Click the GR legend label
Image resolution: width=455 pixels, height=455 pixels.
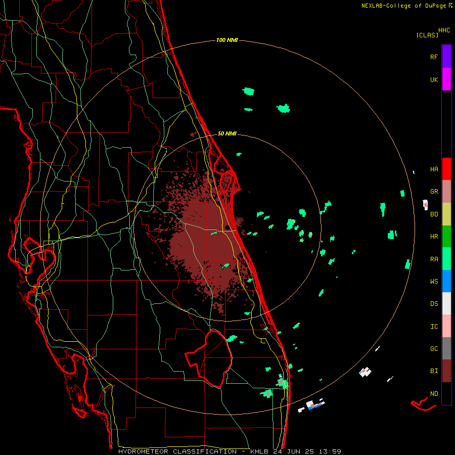coord(434,192)
